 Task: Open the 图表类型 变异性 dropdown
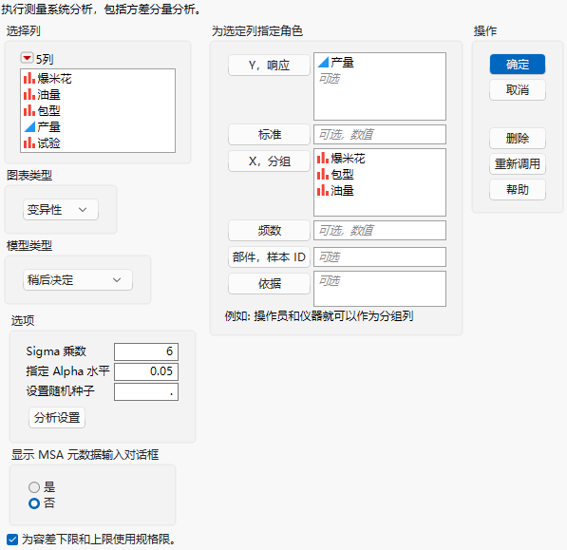(x=61, y=209)
